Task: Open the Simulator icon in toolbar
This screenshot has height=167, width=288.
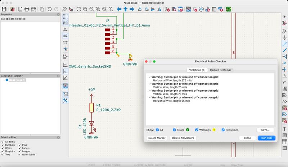Action: (x=201, y=9)
